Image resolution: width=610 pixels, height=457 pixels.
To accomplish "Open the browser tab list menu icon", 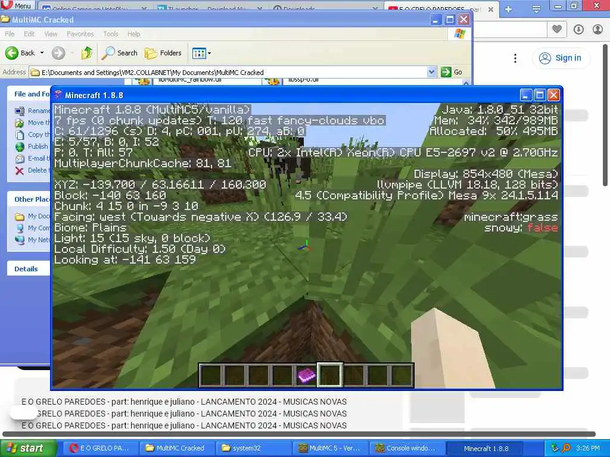I will (536, 9).
